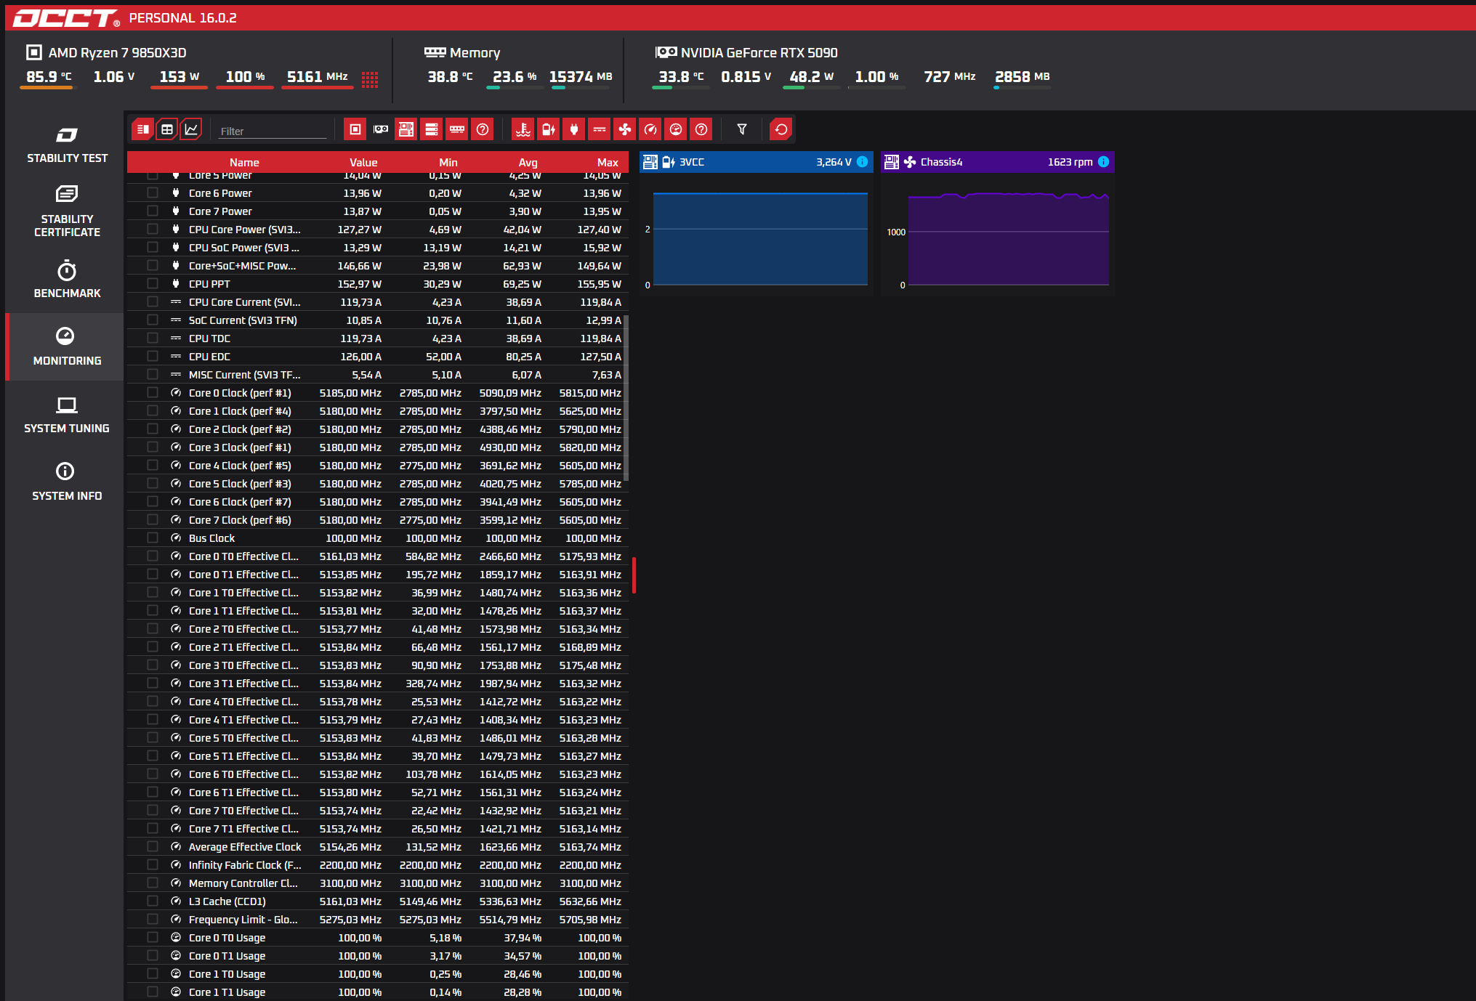Click the sensor Filter text field
1476x1001 pixels.
273,131
